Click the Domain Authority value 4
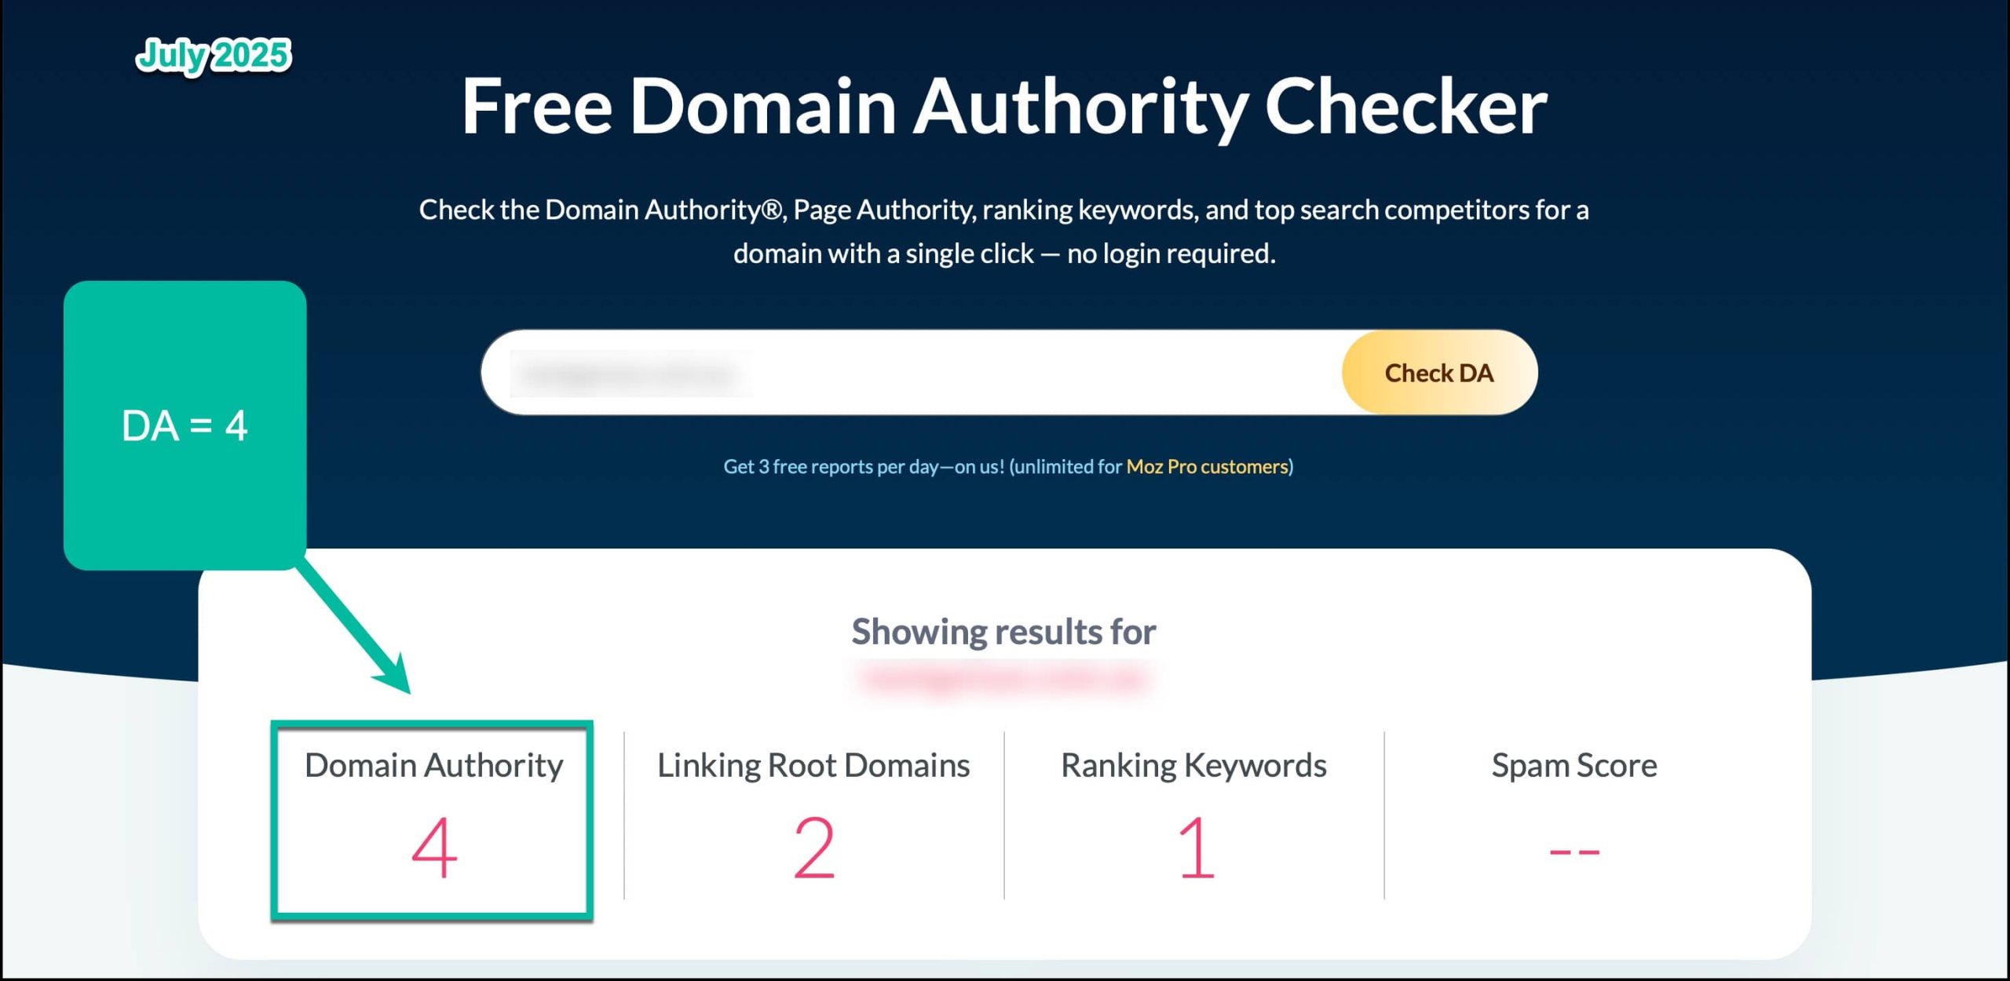 click(x=433, y=848)
